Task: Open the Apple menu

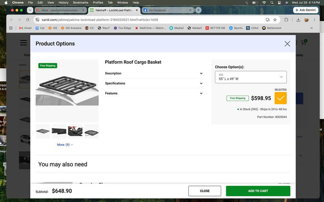Action: 6,3
